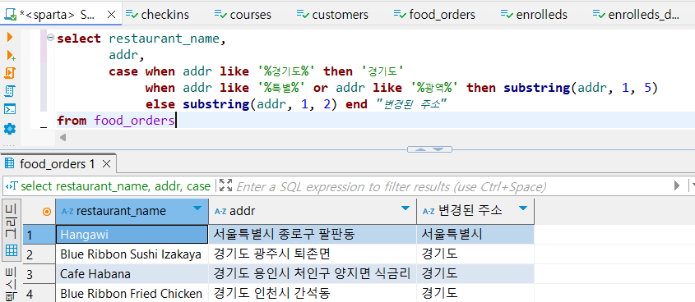Switch to grid view side tab
The image size is (695, 302).
12,230
